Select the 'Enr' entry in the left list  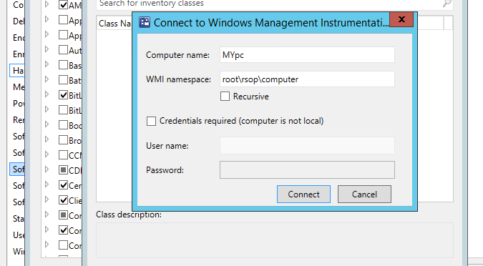(x=18, y=54)
